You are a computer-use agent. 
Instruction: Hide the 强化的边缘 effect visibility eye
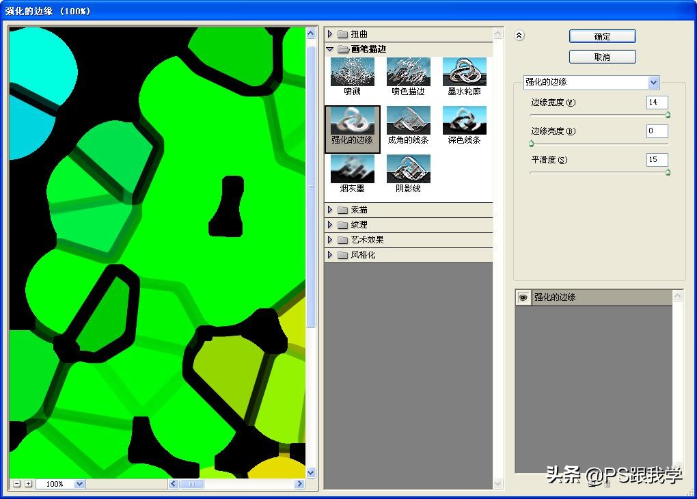pos(523,297)
